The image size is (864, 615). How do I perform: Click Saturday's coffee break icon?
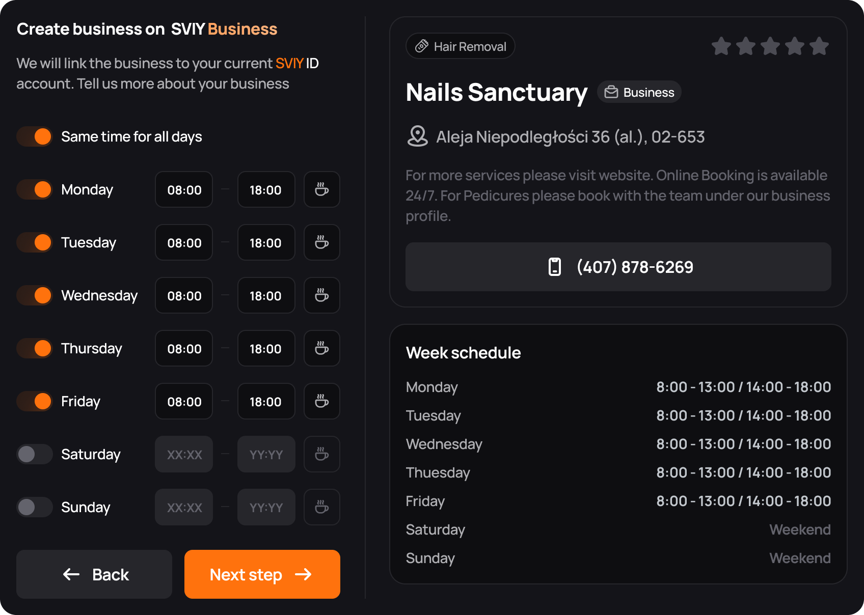point(322,454)
